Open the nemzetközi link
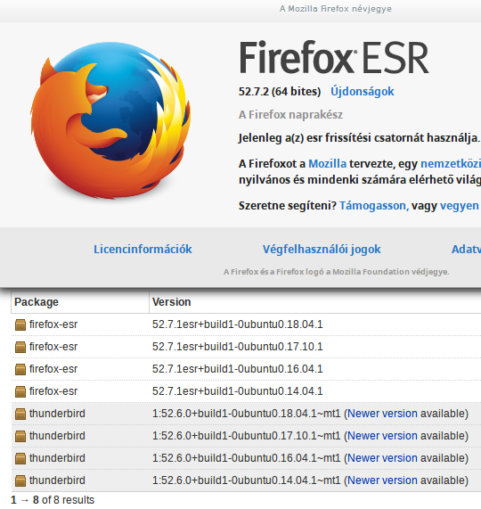 coord(451,164)
